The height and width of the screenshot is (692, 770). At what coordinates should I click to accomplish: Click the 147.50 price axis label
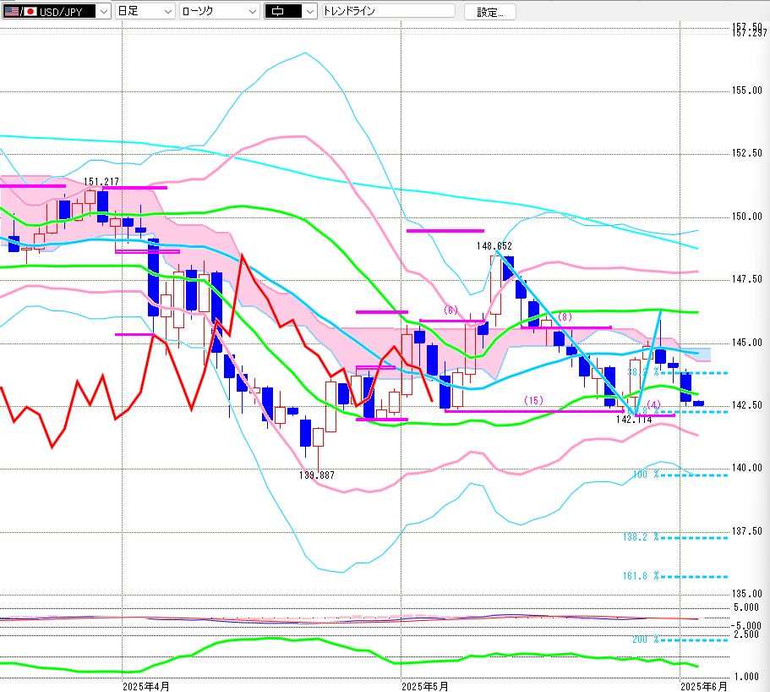pos(747,280)
